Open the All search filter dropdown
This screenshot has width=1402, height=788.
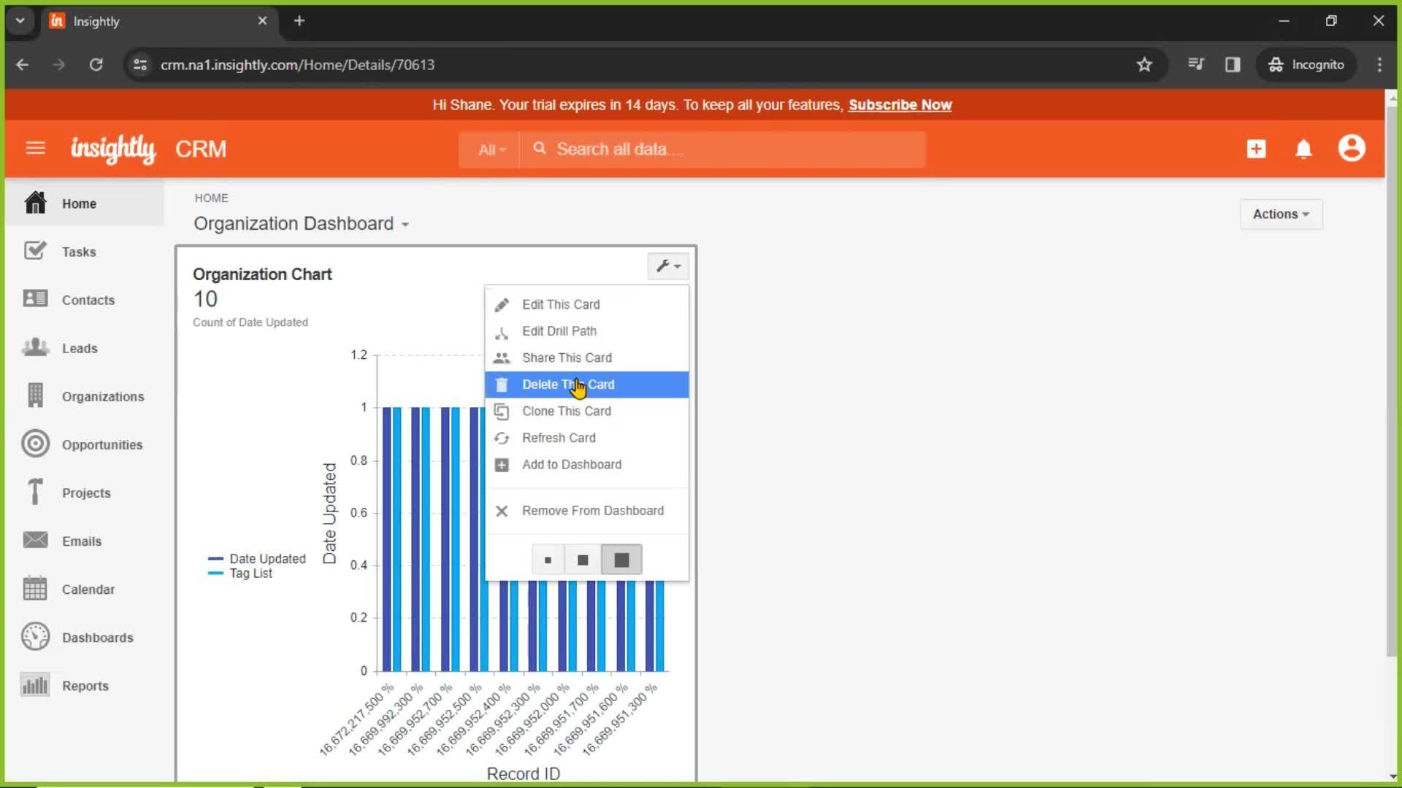click(491, 150)
